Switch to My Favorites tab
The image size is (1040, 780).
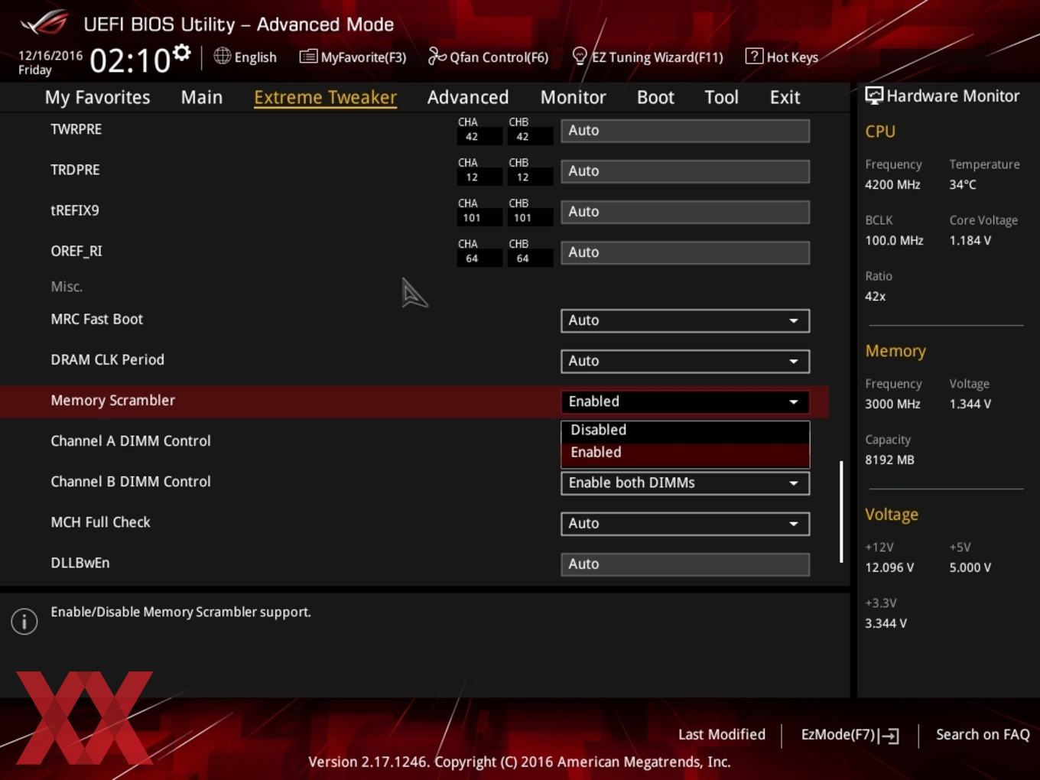[x=97, y=97]
